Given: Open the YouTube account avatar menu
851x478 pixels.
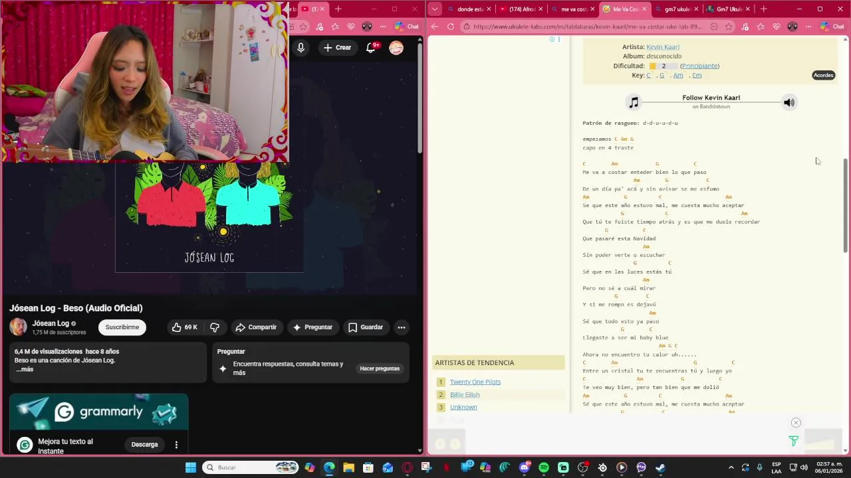Looking at the screenshot, I should (x=396, y=48).
